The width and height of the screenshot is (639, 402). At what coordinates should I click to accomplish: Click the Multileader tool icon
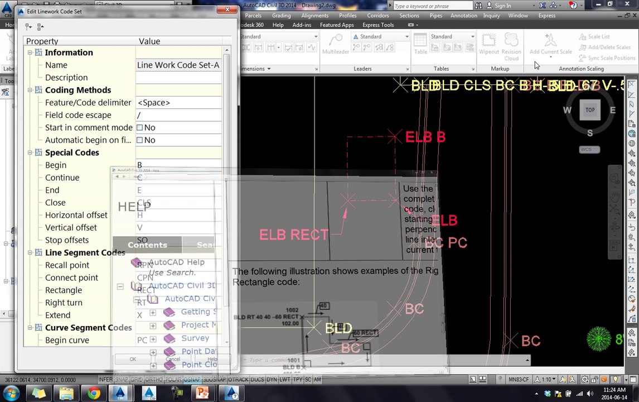point(336,40)
